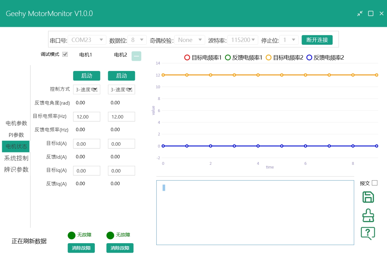Click motor 1 目标Iq input field
The height and width of the screenshot is (258, 387).
coord(87,171)
